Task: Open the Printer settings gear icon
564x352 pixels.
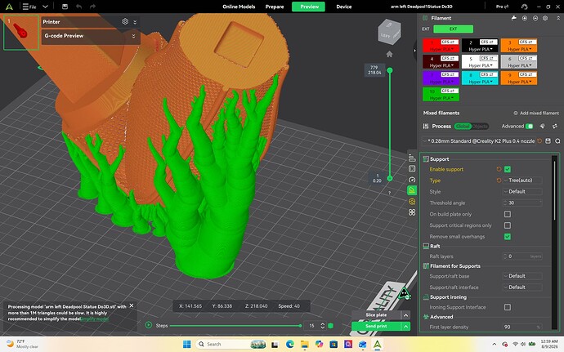Action: tap(125, 21)
